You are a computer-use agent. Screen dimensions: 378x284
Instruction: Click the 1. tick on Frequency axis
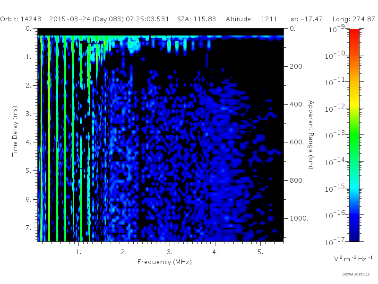(78, 252)
